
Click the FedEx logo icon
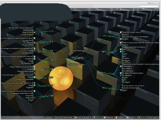tap(35, 51)
